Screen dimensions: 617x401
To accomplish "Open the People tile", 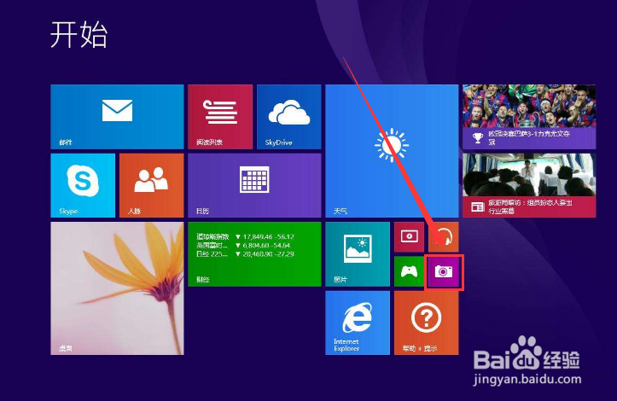I will tap(152, 185).
